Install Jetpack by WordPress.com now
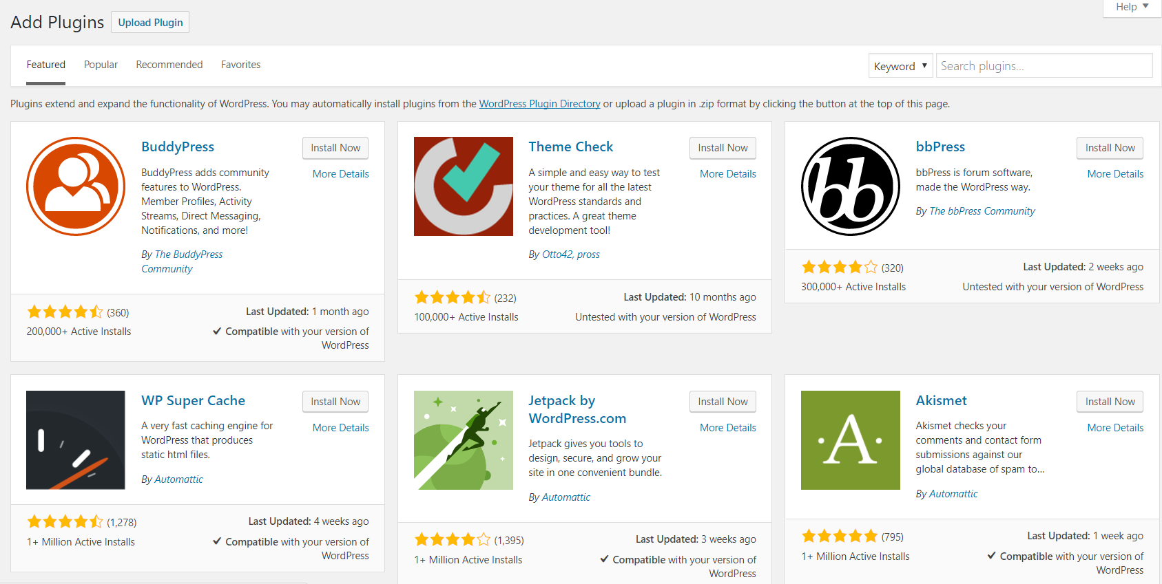Viewport: 1162px width, 584px height. 723,402
